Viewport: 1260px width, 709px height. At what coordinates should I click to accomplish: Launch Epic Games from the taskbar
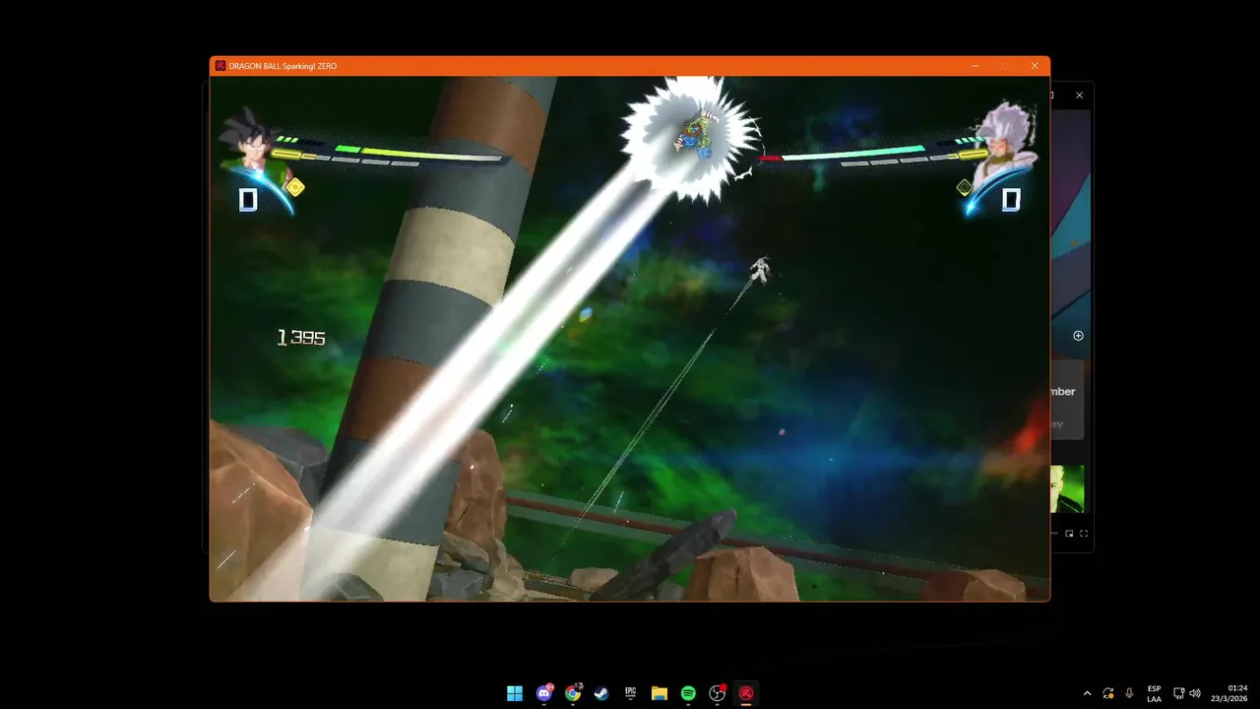630,693
